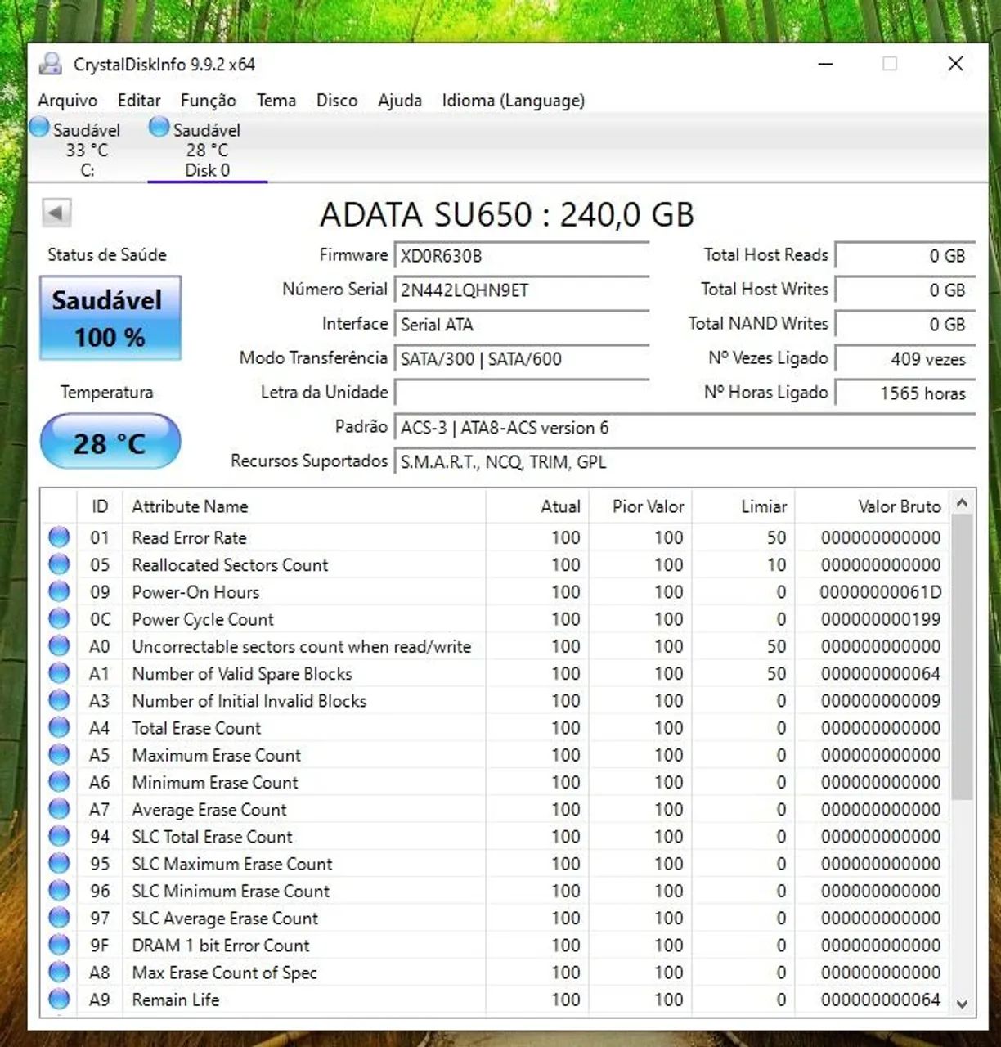Image resolution: width=1001 pixels, height=1047 pixels.
Task: Click status icon for DRAM 1 bit Error Count
Action: [x=59, y=945]
